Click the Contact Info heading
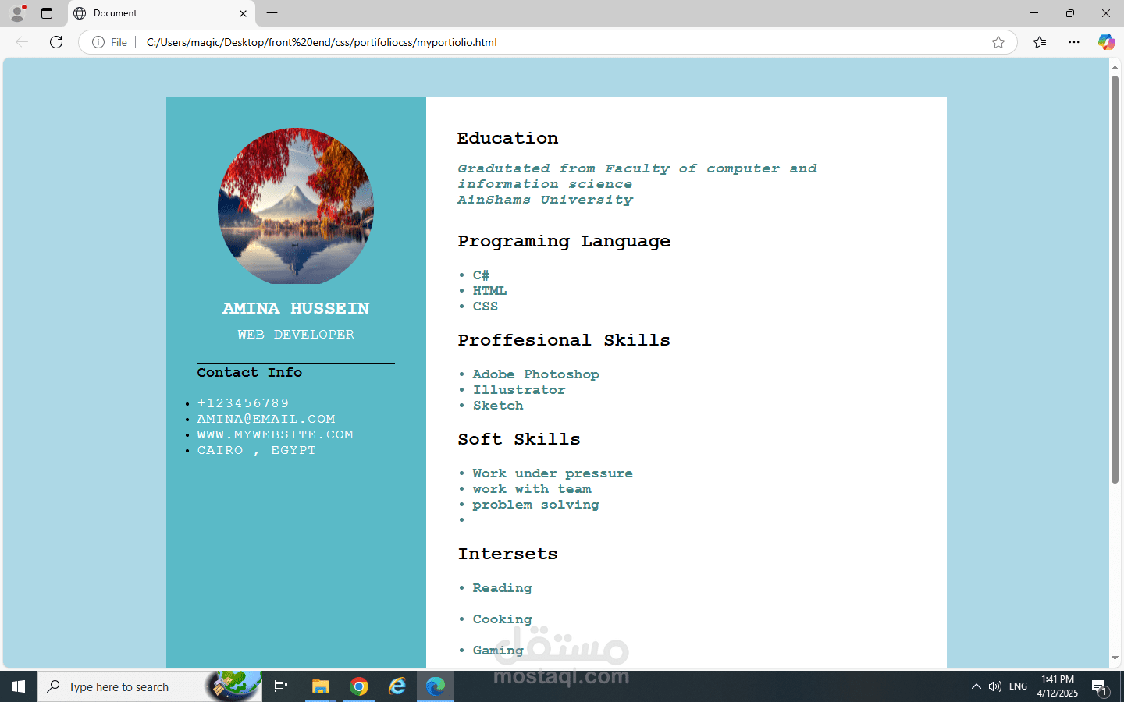Screen dimensions: 1124x702 click(250, 373)
